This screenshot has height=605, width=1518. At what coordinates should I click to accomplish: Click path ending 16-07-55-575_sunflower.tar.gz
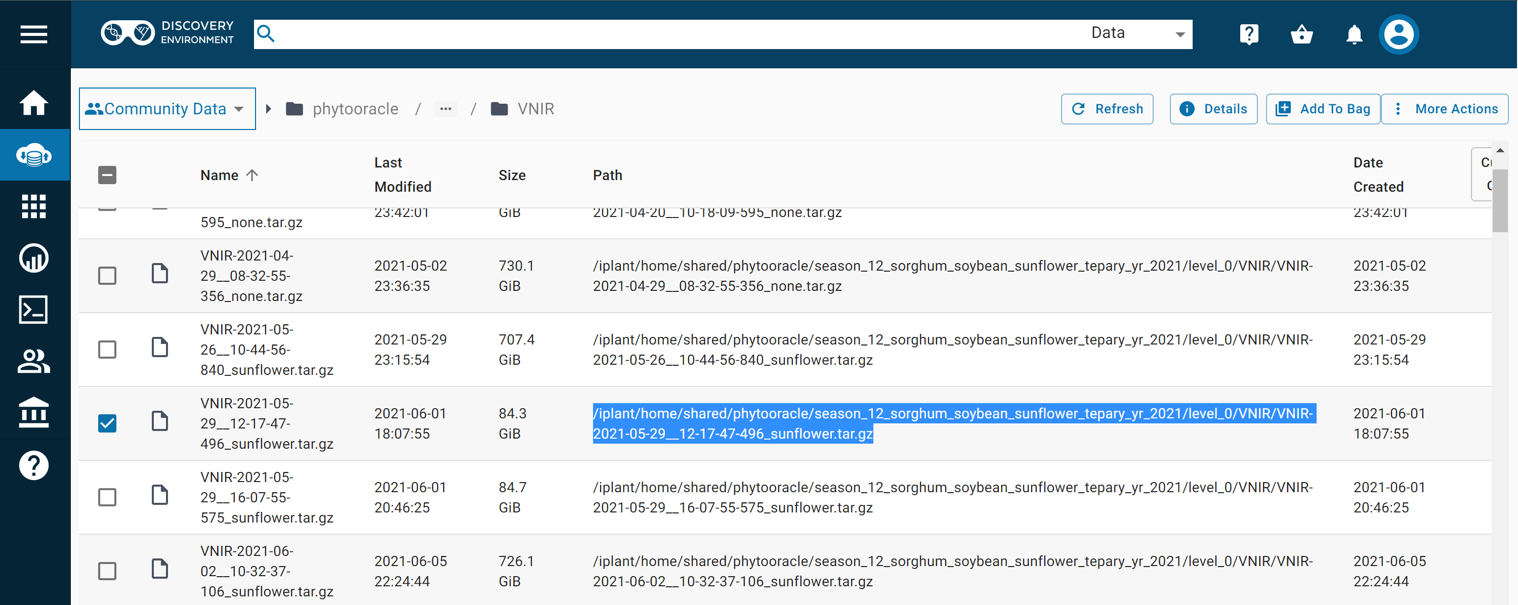coord(953,497)
